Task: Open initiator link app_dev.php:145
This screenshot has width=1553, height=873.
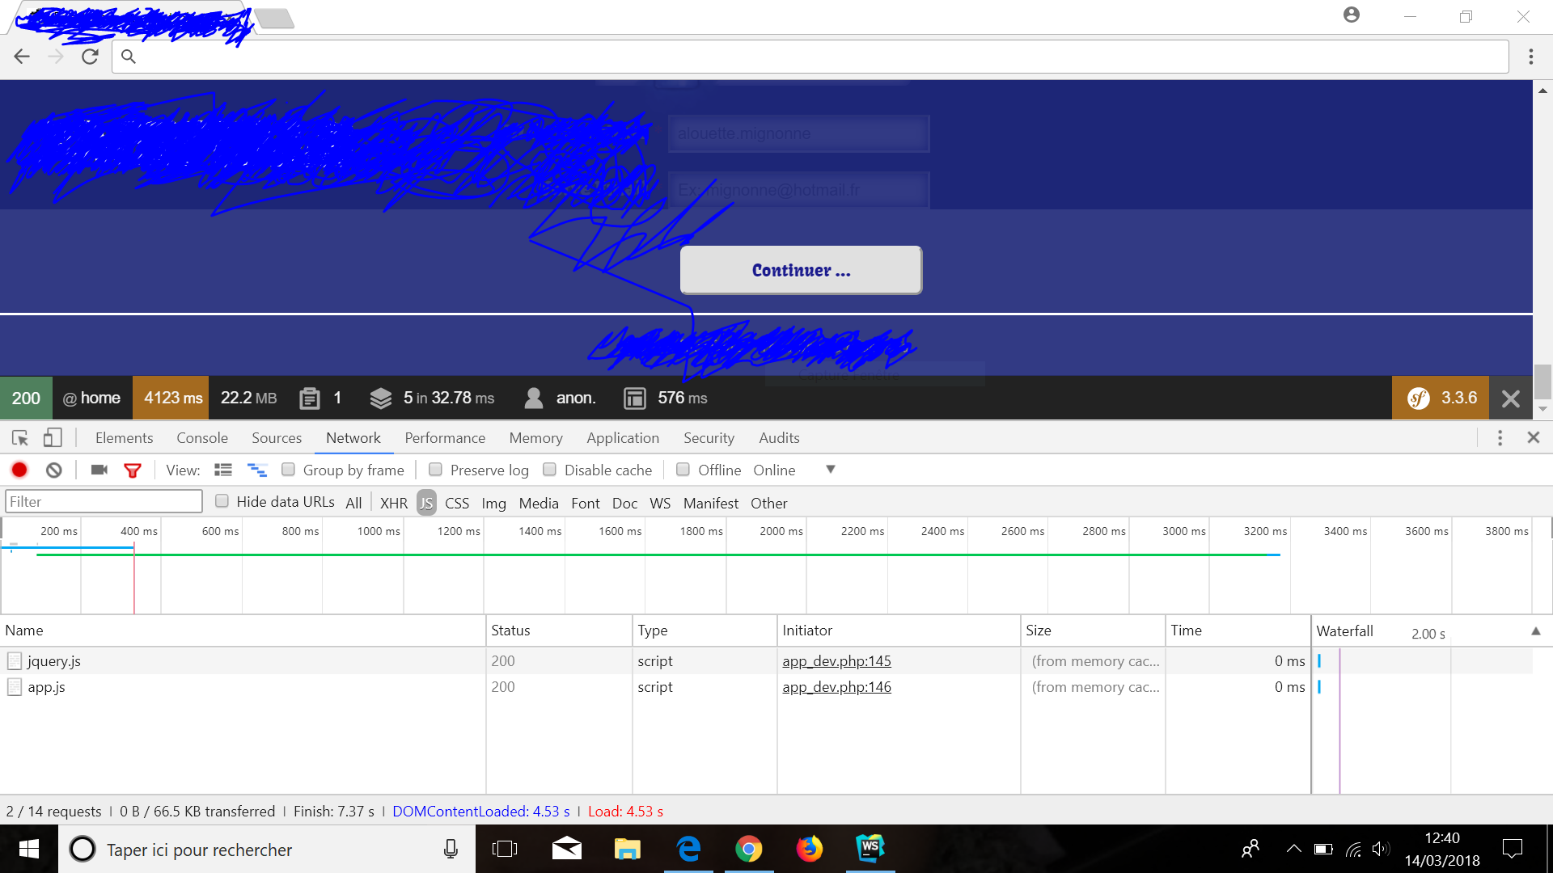Action: pos(836,661)
